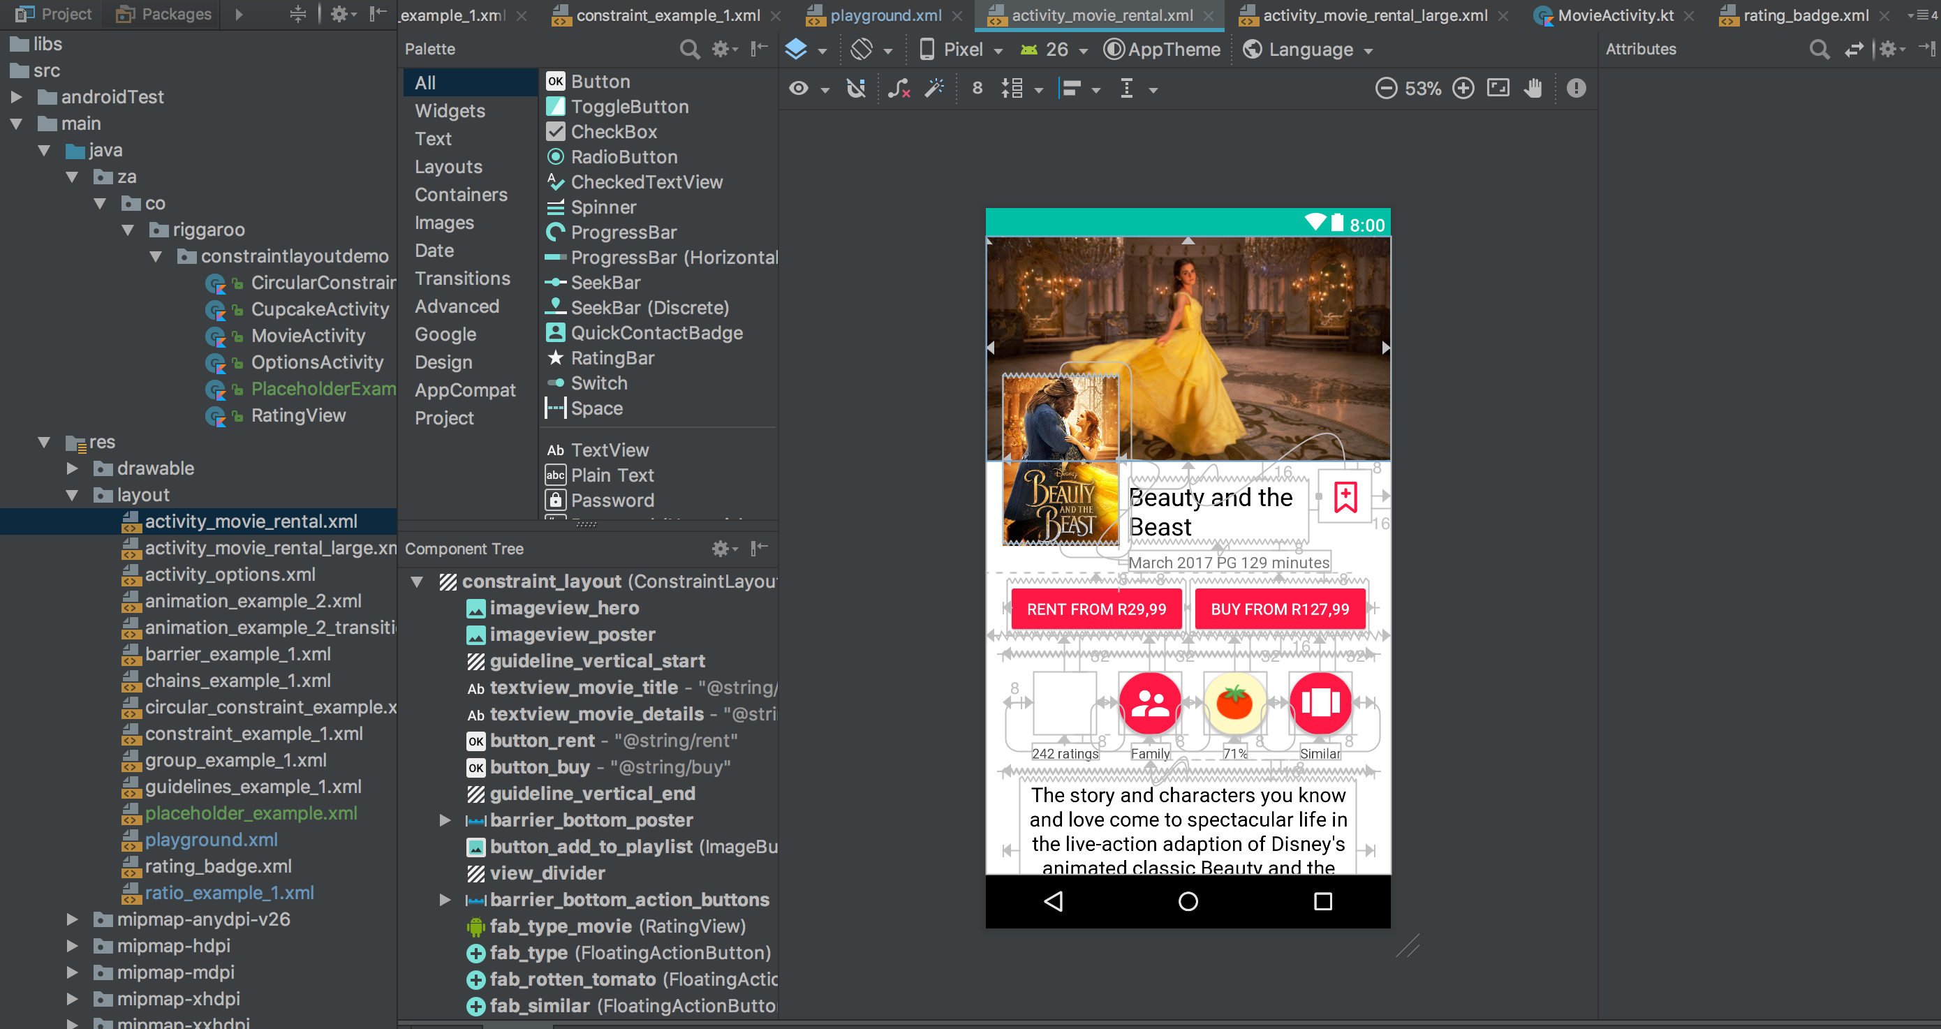Click BUY FROM R127,99 button
The width and height of the screenshot is (1941, 1029).
[1279, 609]
